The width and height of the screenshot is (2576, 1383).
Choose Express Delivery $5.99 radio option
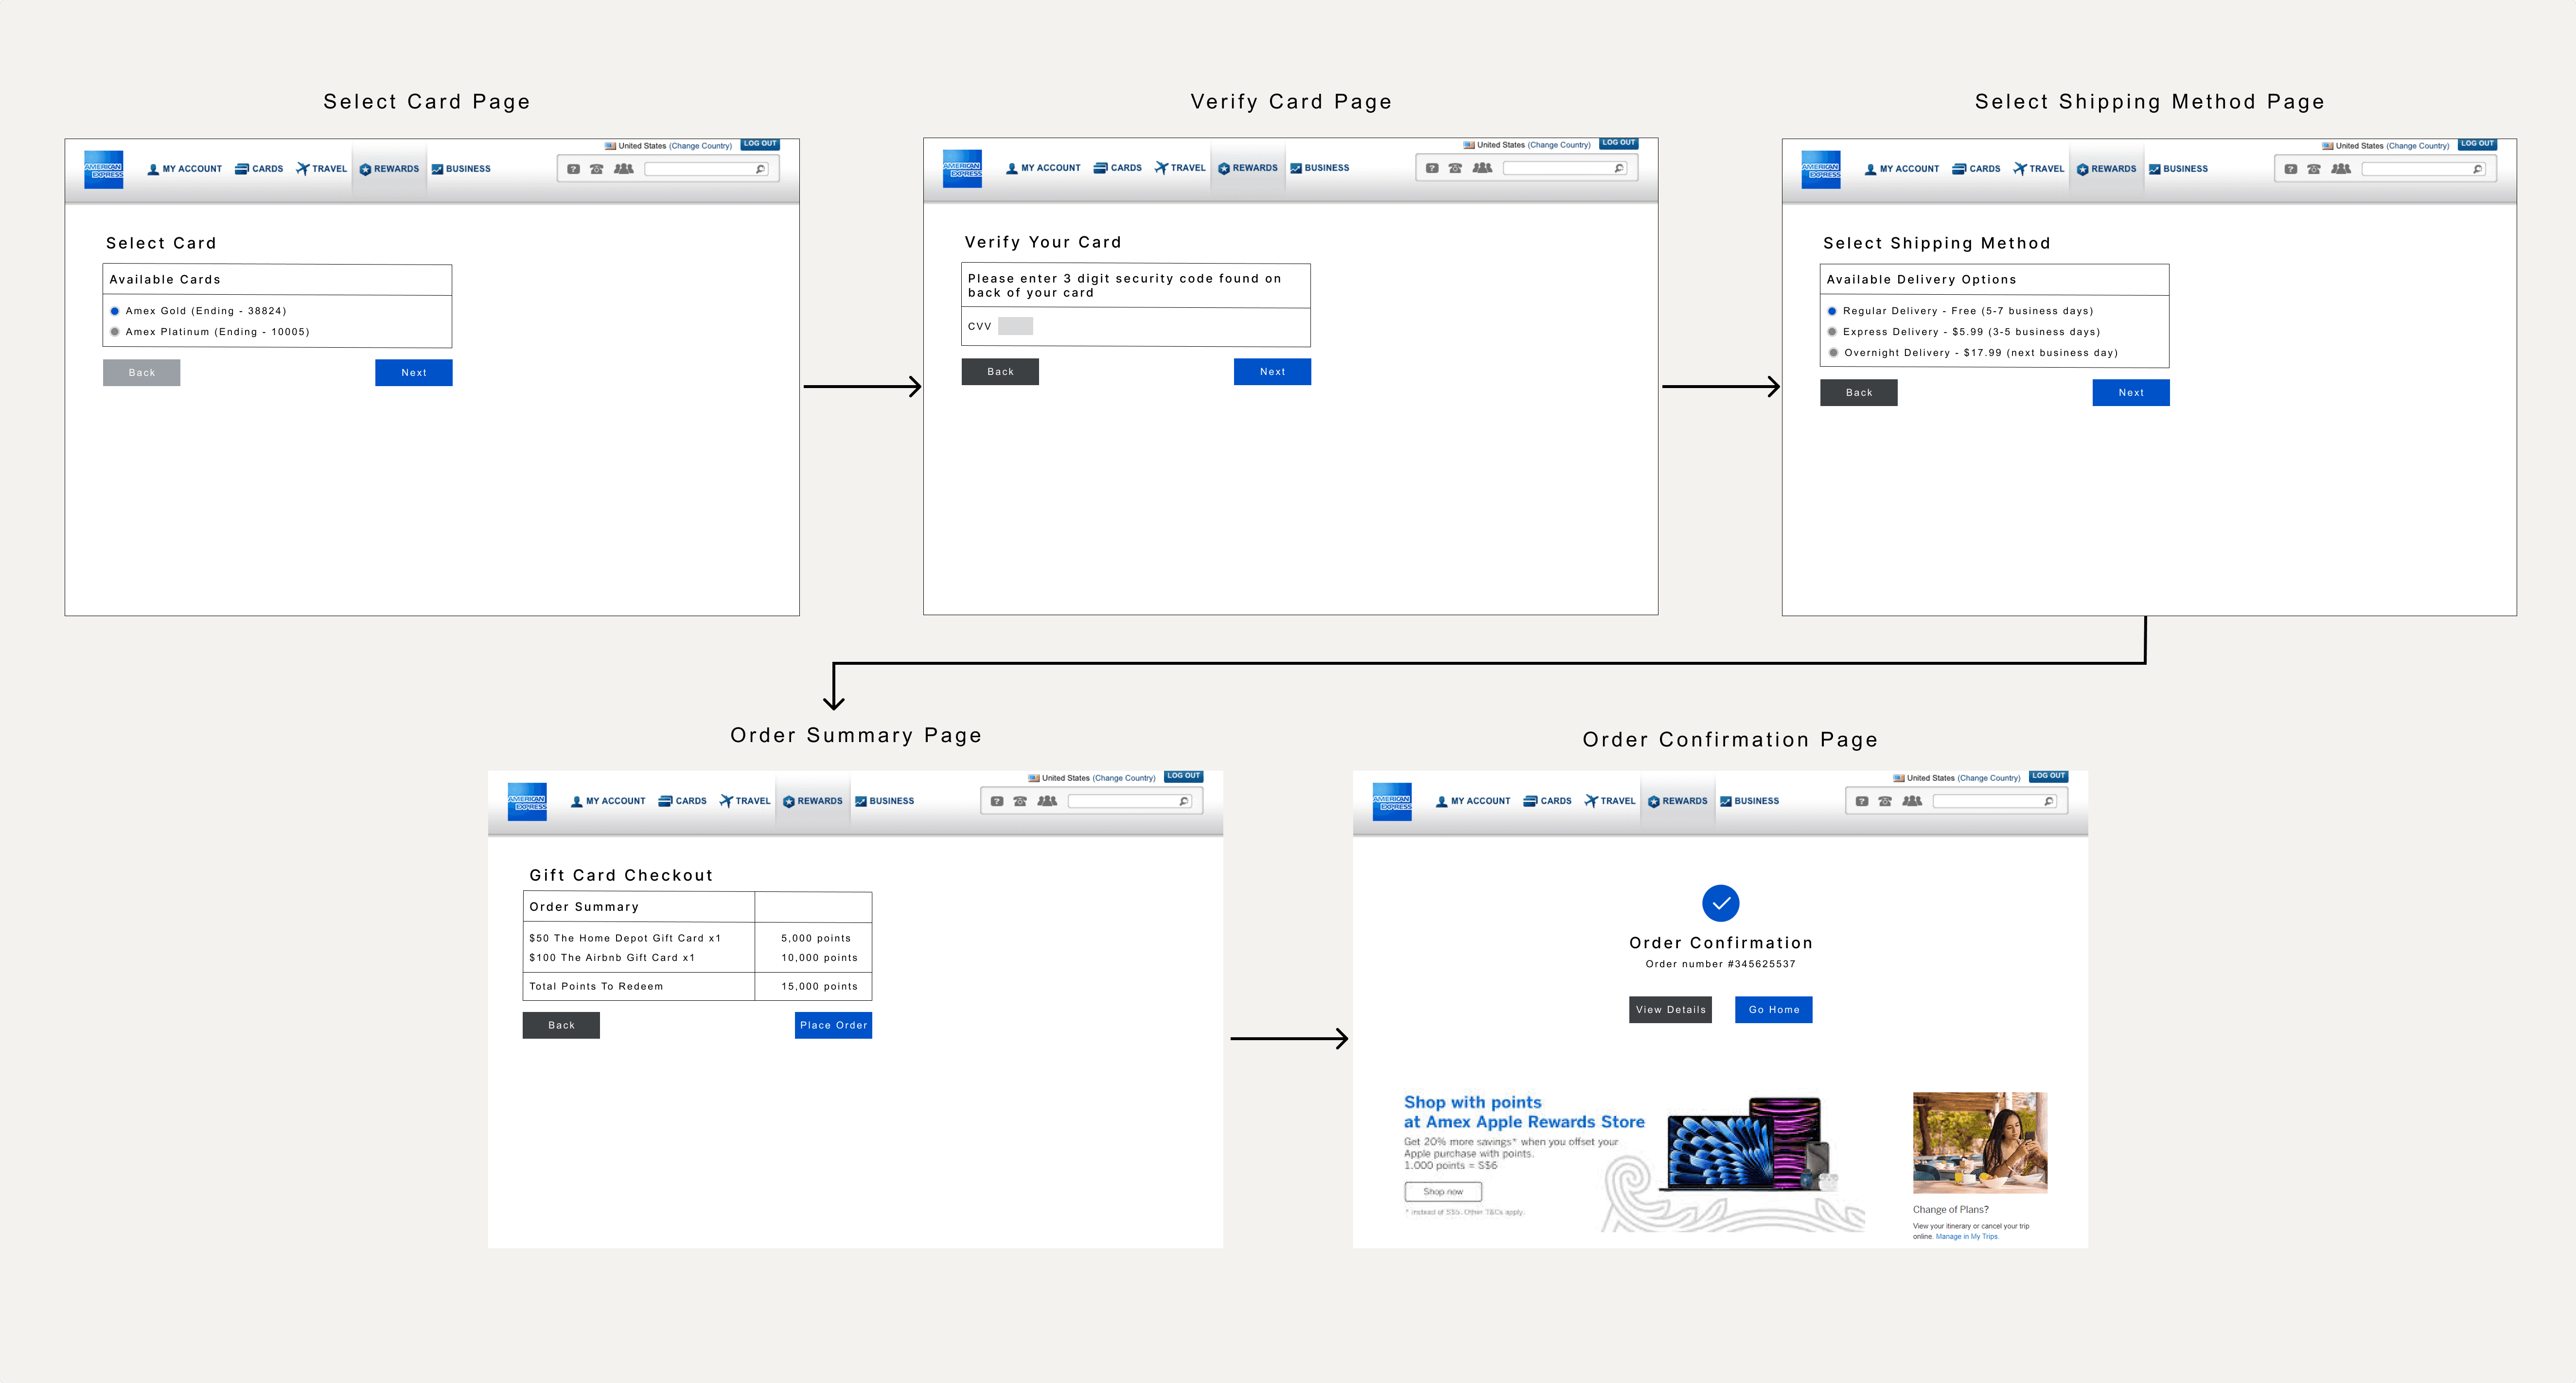tap(1832, 332)
